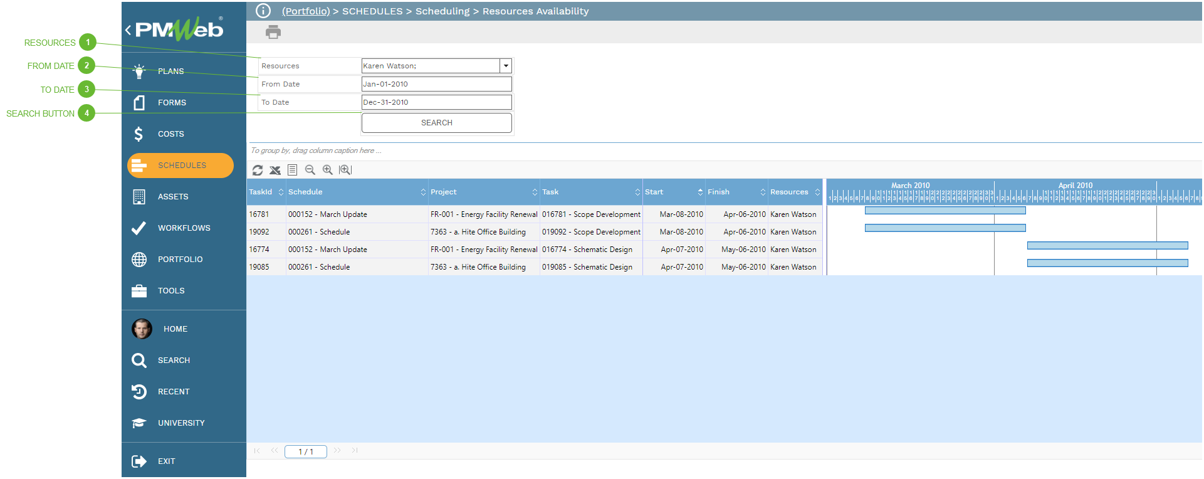Follow the (Portfolio) breadcrumb link
The width and height of the screenshot is (1204, 479).
pyautogui.click(x=306, y=11)
